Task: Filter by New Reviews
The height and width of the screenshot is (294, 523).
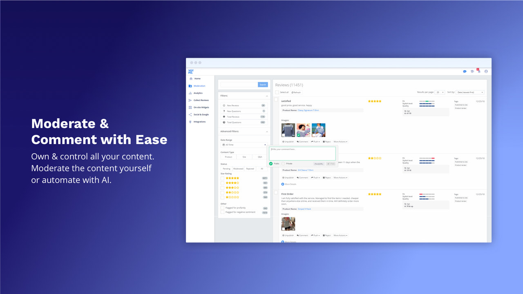Action: point(244,105)
